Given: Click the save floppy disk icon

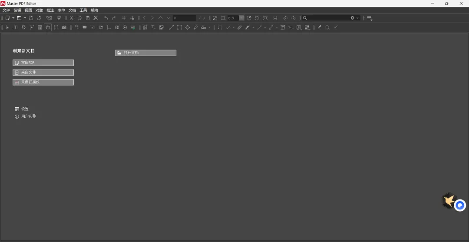Looking at the screenshot, I should click(31, 18).
